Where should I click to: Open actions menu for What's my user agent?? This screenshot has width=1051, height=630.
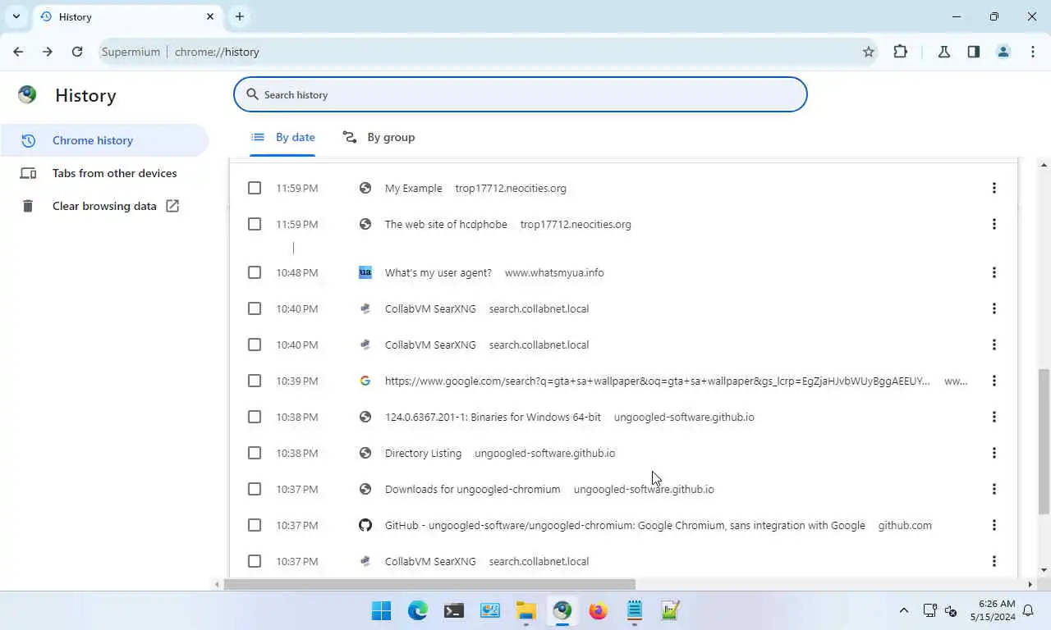(994, 272)
